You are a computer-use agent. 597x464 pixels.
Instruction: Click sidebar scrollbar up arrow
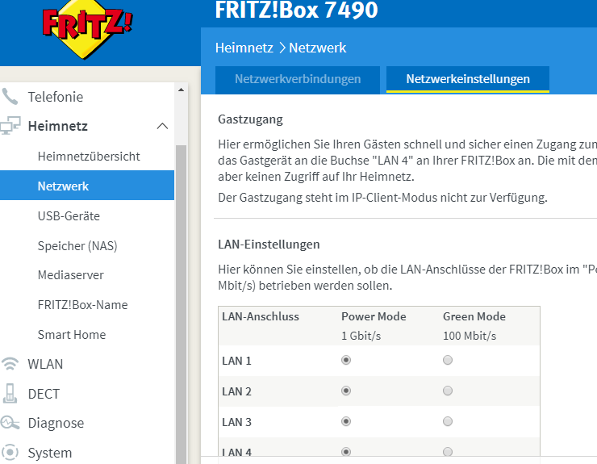pyautogui.click(x=181, y=90)
